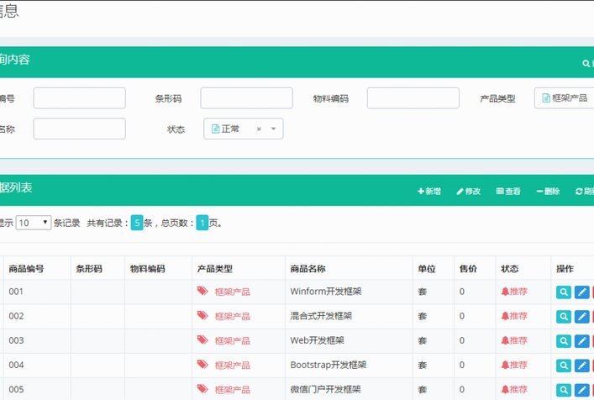Click view magnifier icon for row 003
This screenshot has width=594, height=400.
[564, 341]
